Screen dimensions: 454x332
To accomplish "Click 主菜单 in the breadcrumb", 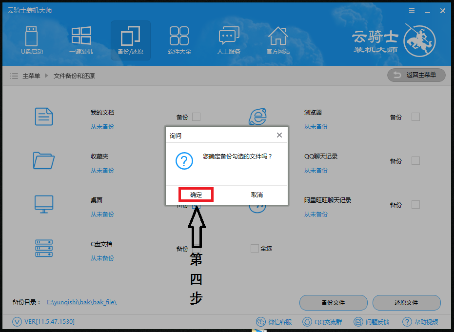I will [x=31, y=76].
